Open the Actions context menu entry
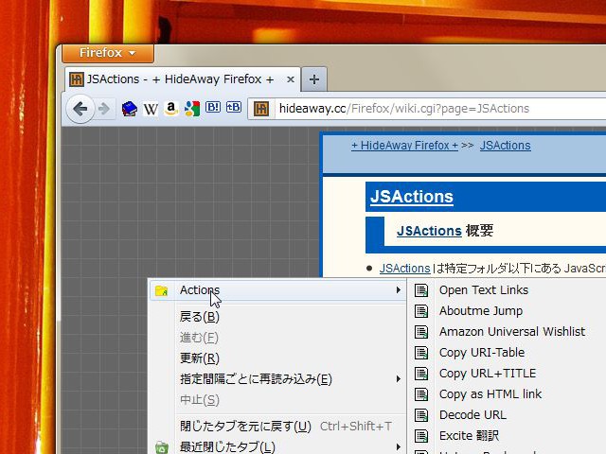The width and height of the screenshot is (606, 454). 277,290
